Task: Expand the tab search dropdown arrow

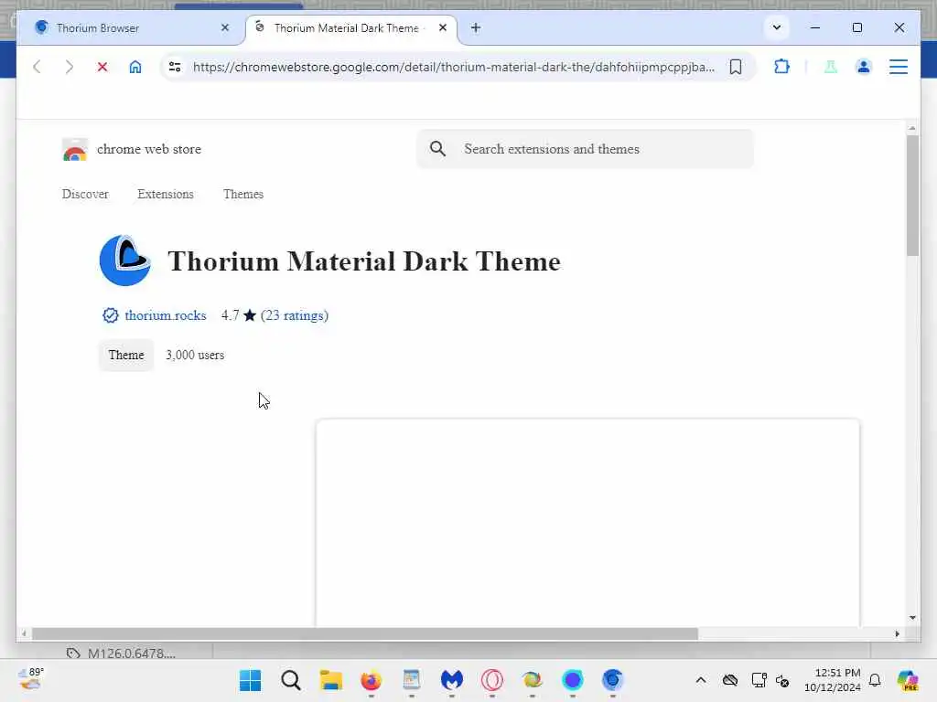Action: click(x=777, y=27)
